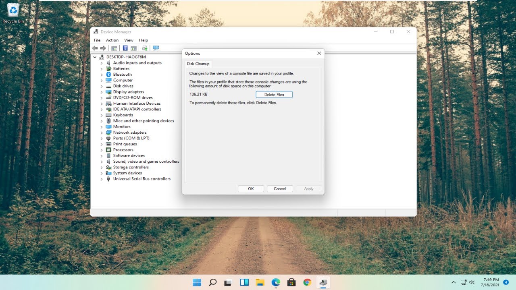
Task: Select the Storage controllers icon
Action: click(x=108, y=167)
